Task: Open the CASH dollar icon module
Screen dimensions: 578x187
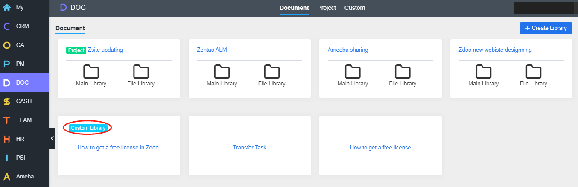Action: point(7,102)
